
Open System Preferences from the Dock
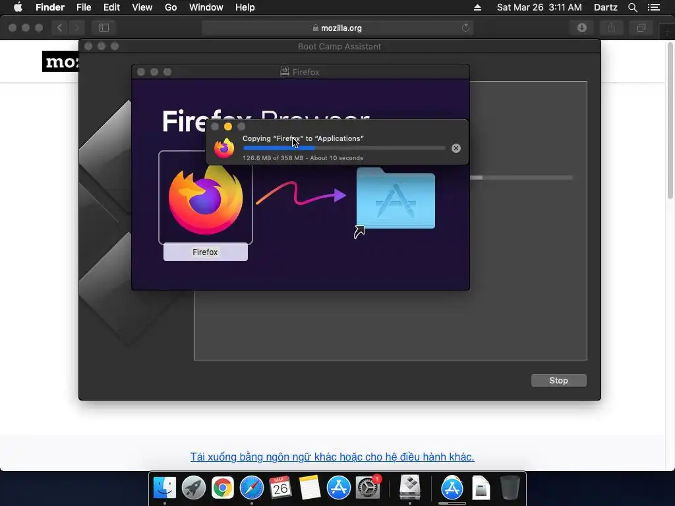pos(368,488)
